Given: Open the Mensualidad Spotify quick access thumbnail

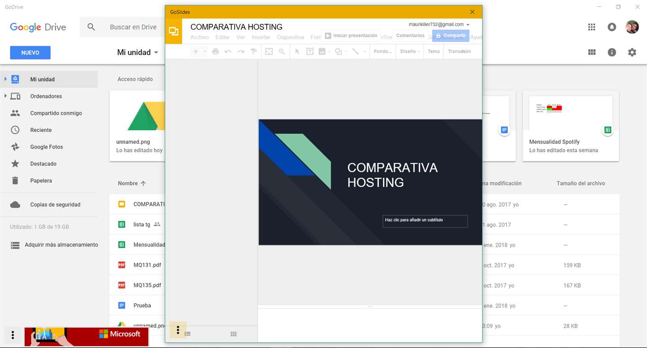Looking at the screenshot, I should pyautogui.click(x=571, y=126).
